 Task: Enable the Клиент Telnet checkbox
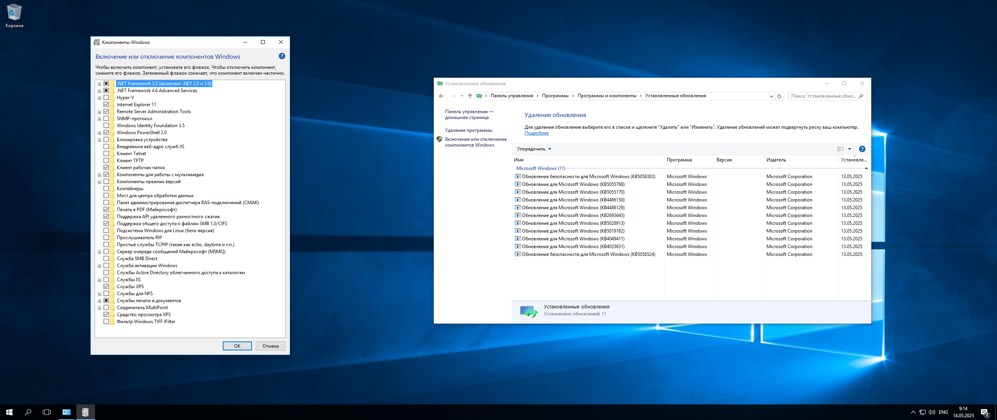click(x=106, y=154)
